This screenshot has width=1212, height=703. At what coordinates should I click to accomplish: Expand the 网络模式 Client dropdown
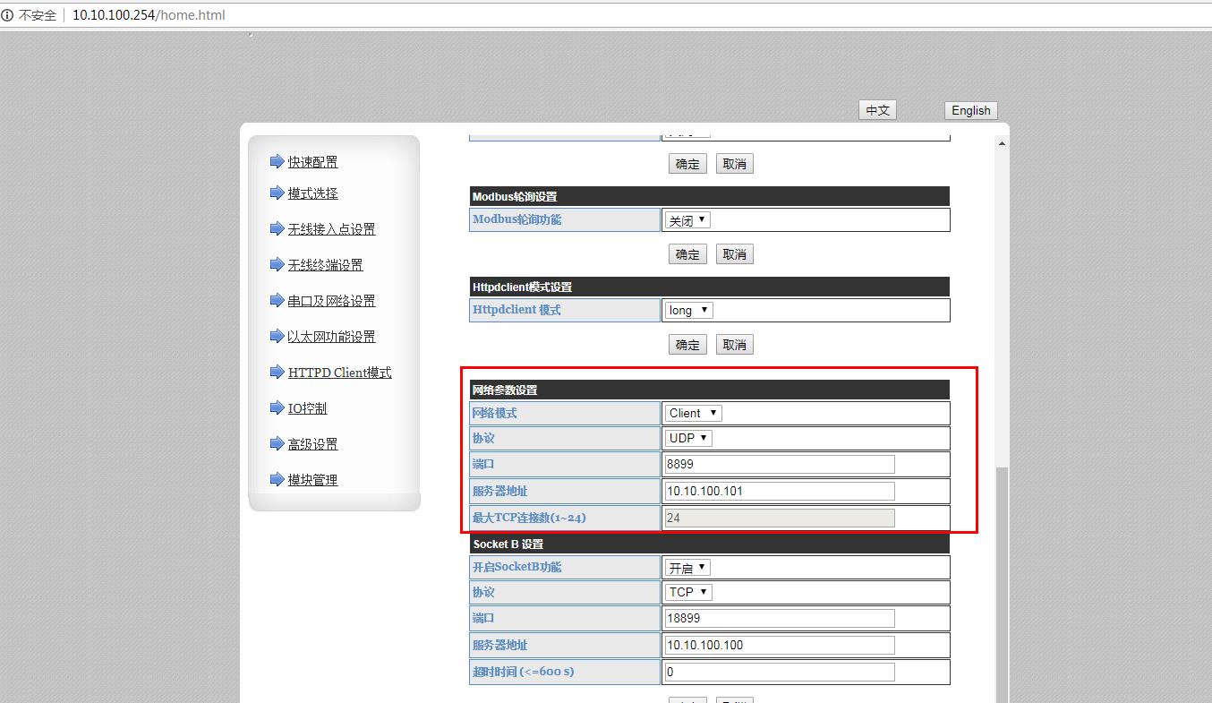pos(693,414)
